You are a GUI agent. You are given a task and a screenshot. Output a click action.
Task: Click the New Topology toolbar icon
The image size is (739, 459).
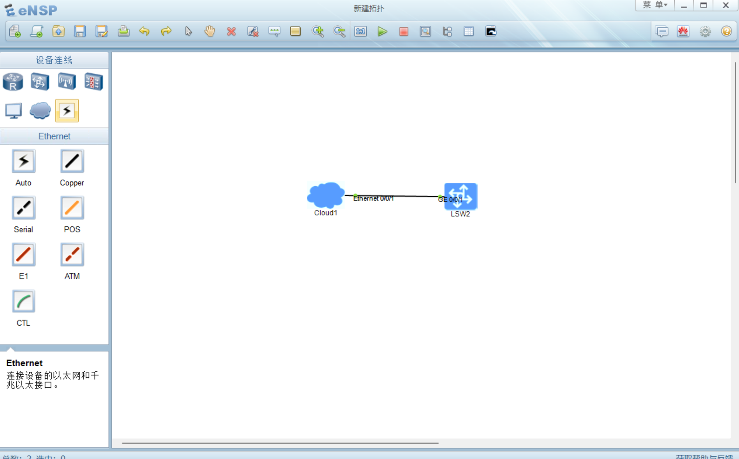(x=15, y=31)
